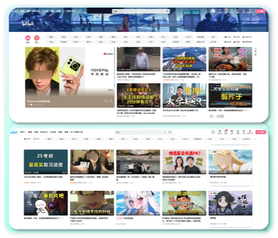Show previous slide in the nova Flip carousel
The width and height of the screenshot is (278, 238).
coord(106,101)
